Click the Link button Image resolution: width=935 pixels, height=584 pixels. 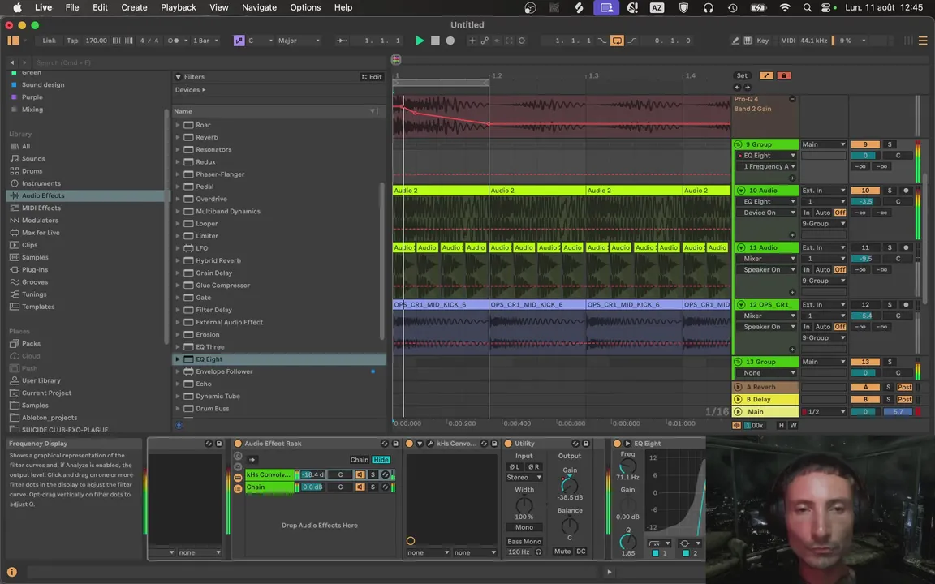coord(49,41)
